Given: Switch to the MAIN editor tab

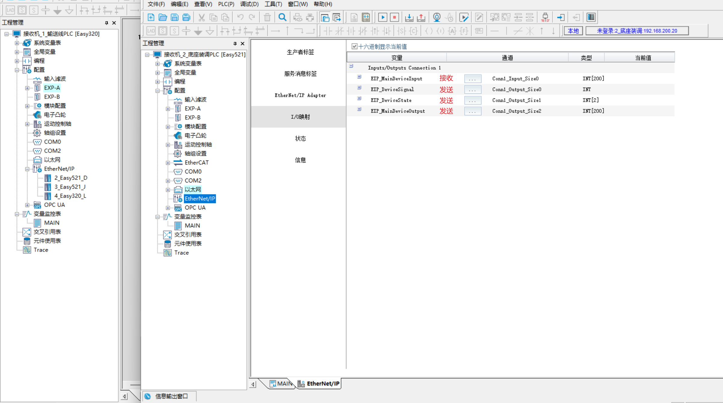Looking at the screenshot, I should pos(281,383).
